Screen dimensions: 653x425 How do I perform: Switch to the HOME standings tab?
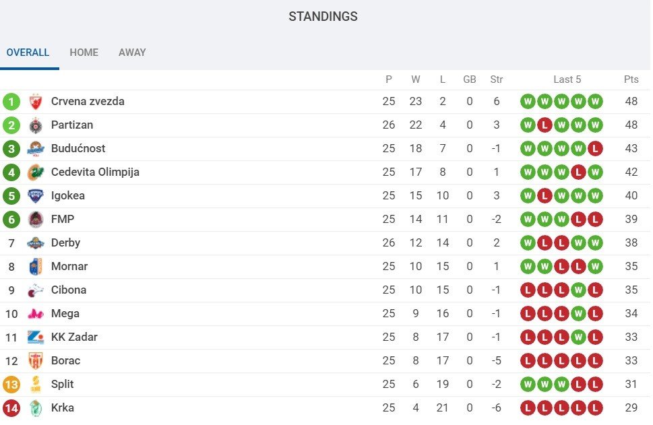pos(84,53)
